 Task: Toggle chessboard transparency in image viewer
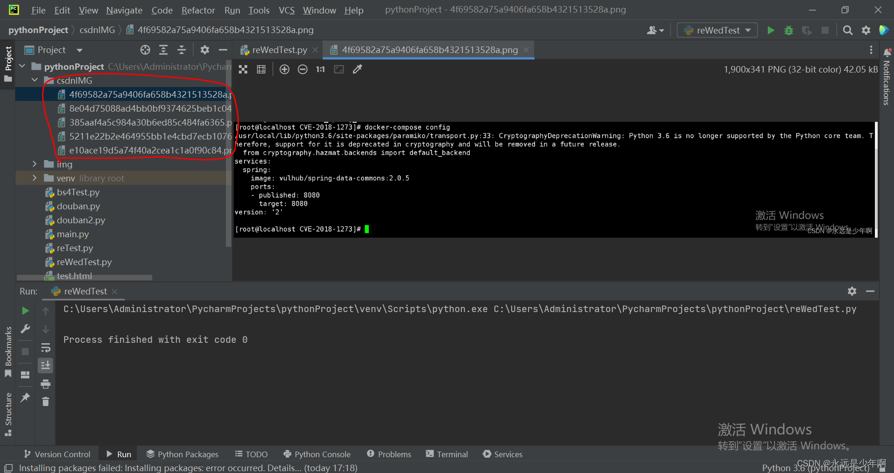pos(243,69)
